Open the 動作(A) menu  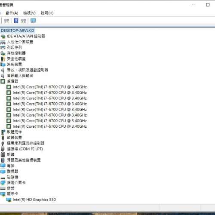[12, 13]
